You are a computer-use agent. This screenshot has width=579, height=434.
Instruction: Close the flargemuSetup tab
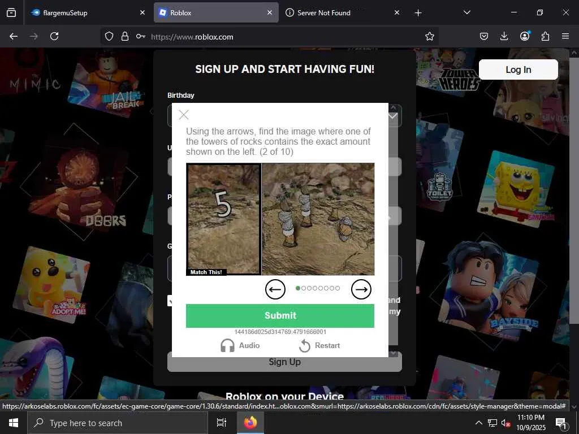(142, 12)
